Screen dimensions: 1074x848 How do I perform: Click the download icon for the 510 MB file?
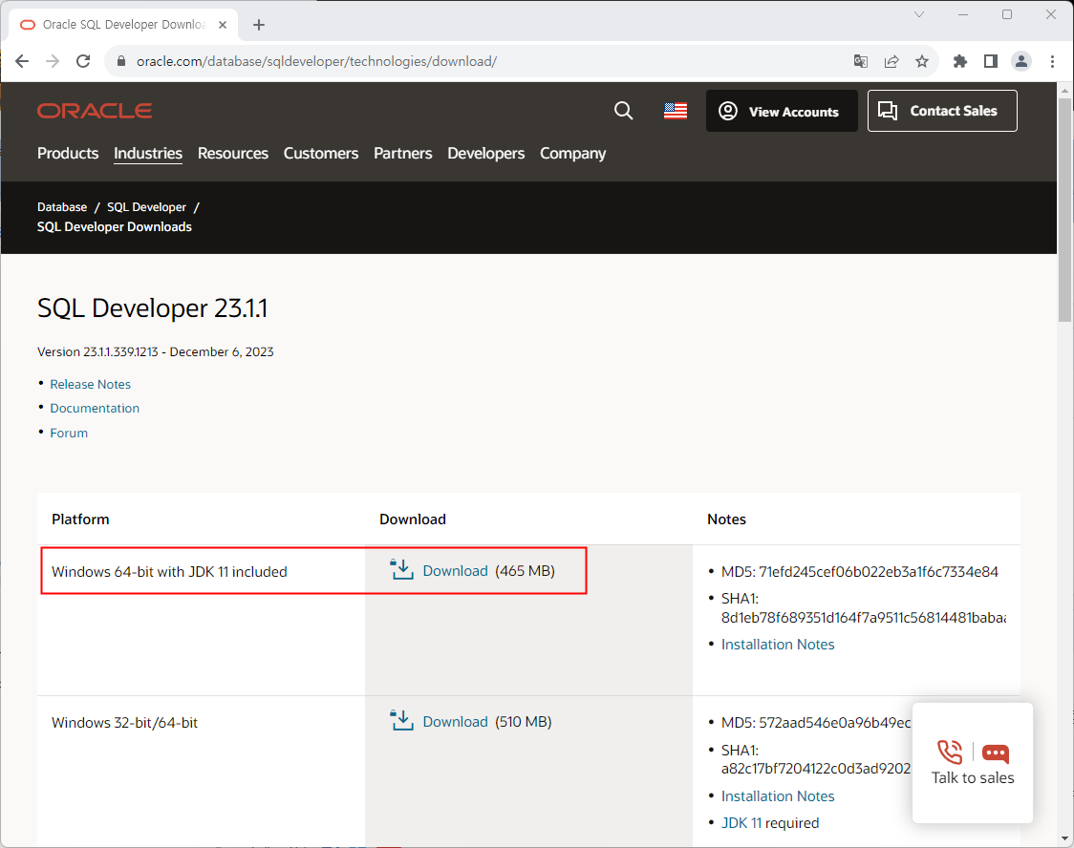point(401,720)
